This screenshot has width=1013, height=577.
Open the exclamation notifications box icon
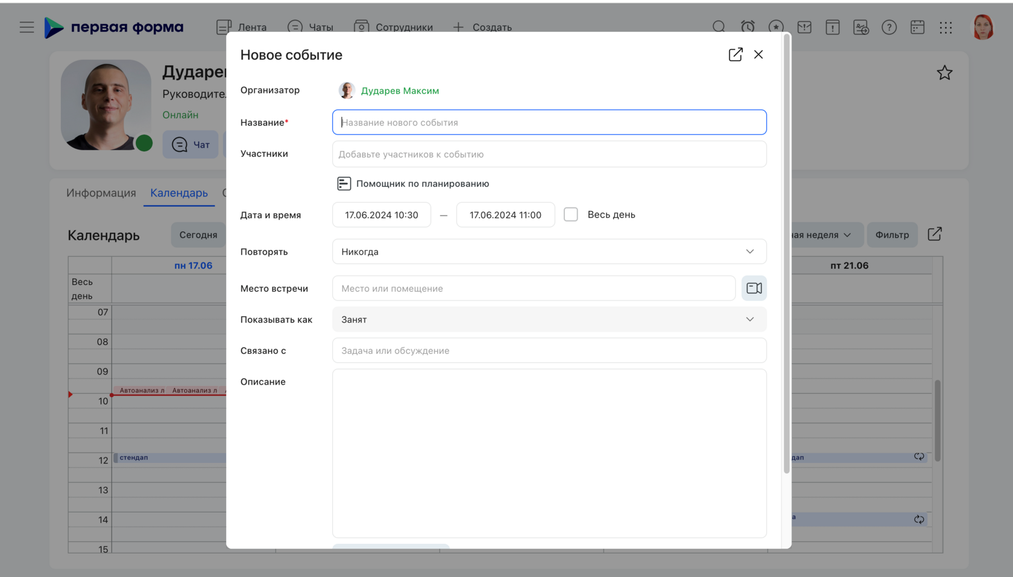[833, 27]
